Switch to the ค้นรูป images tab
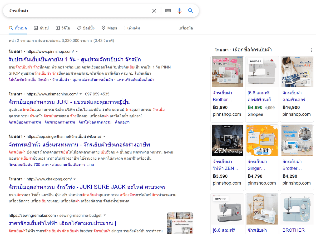The image size is (316, 234). pos(41,28)
